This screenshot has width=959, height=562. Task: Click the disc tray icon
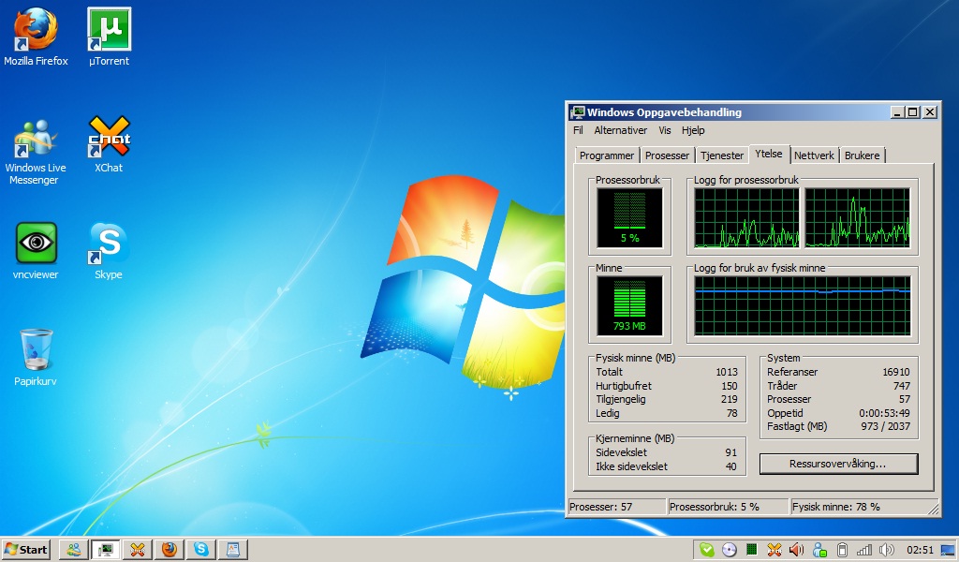[729, 550]
